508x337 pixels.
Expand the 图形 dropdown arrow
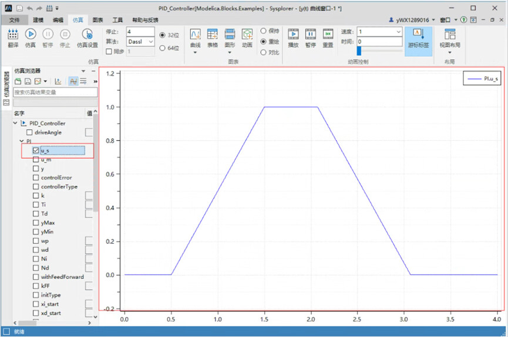[230, 52]
